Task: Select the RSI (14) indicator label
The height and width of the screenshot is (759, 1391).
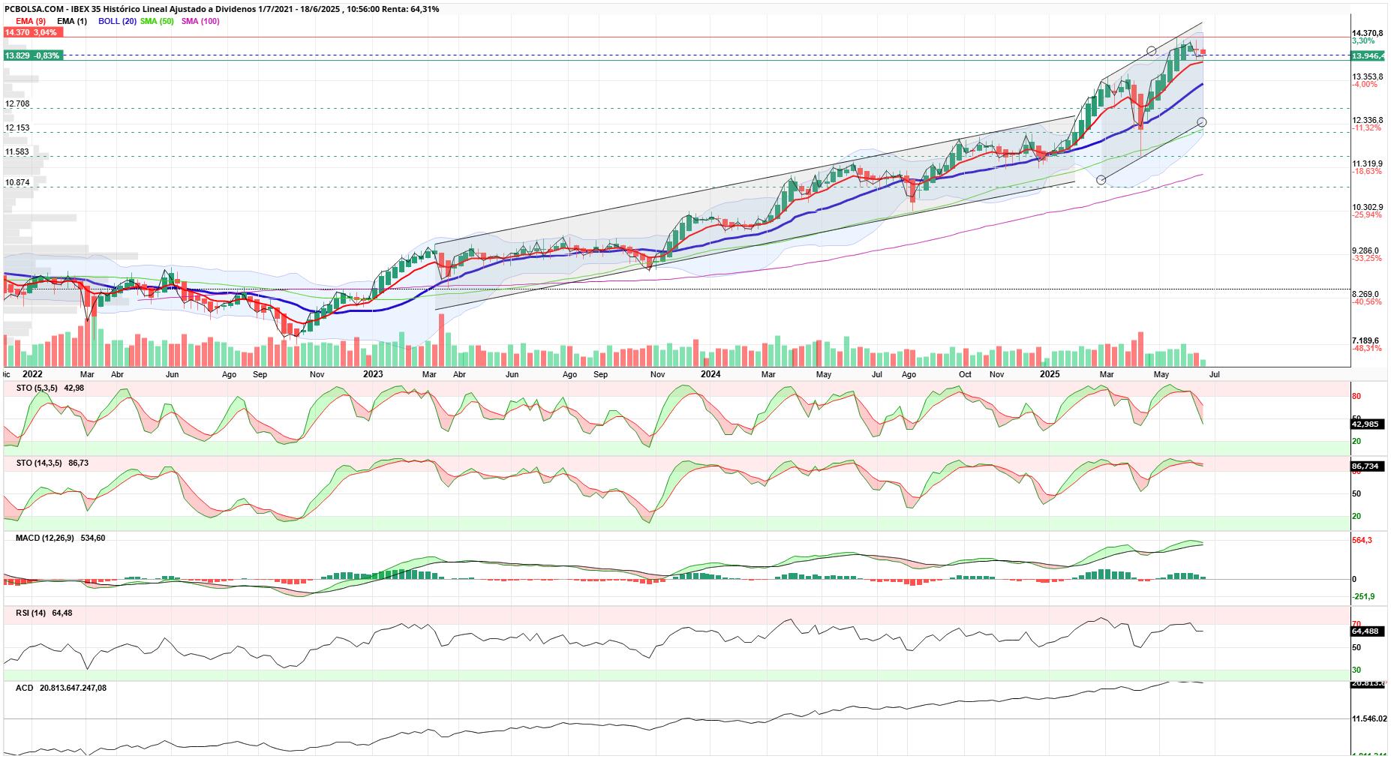Action: [31, 613]
